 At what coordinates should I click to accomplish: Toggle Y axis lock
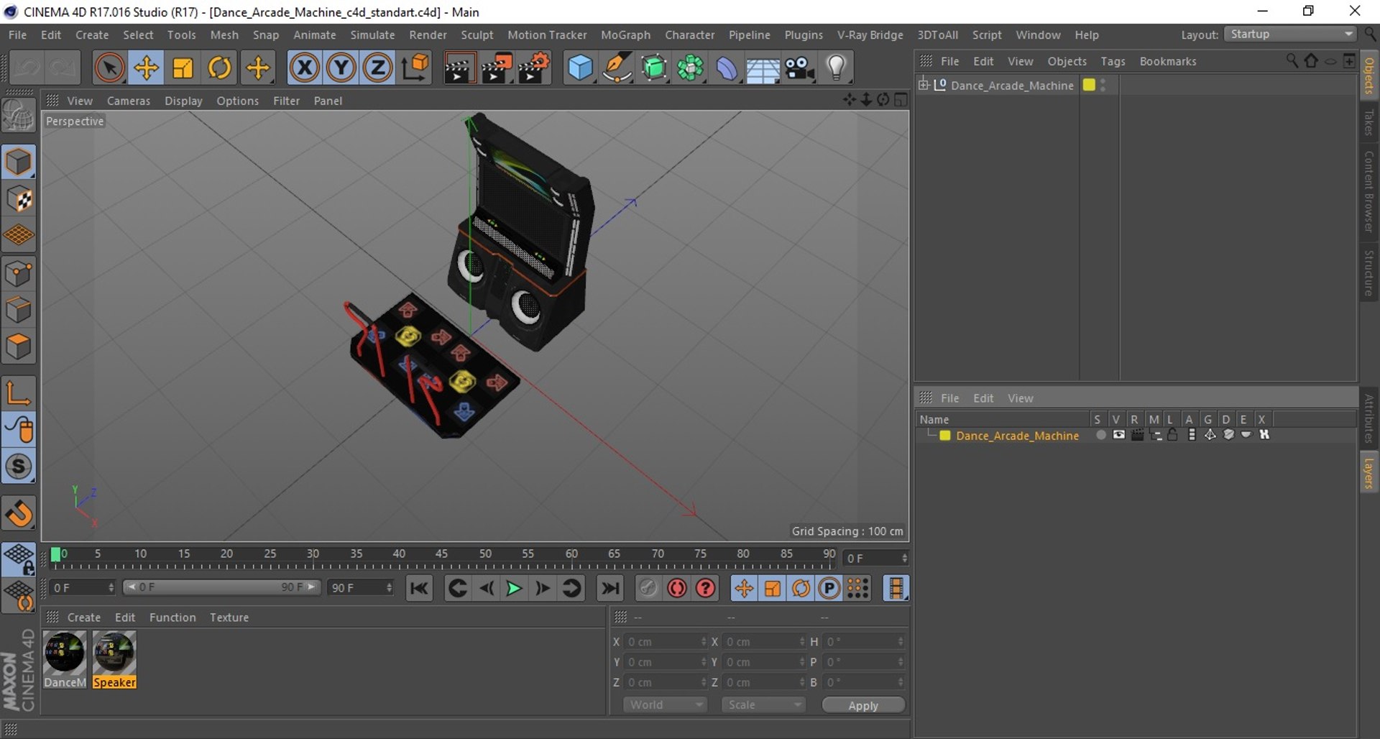click(341, 68)
